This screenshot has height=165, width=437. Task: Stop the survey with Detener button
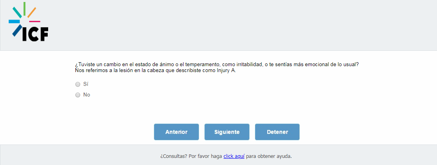click(277, 132)
